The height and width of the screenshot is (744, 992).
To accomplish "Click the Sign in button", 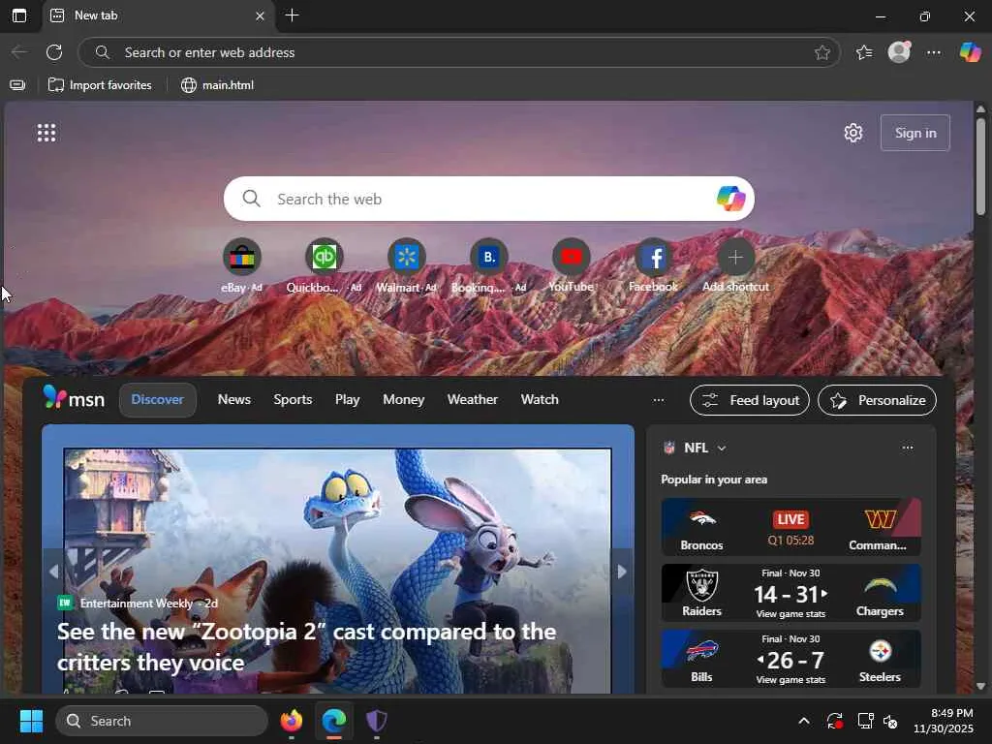I will tap(914, 133).
